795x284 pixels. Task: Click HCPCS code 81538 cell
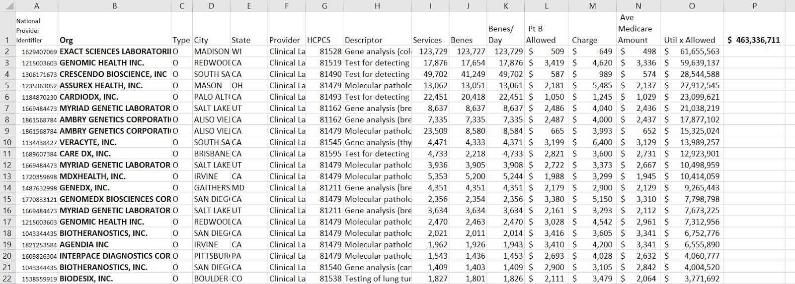(324, 279)
